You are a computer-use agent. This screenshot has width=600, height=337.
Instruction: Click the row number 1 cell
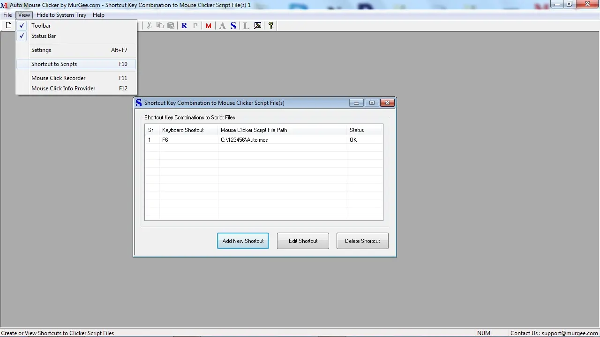tap(152, 140)
